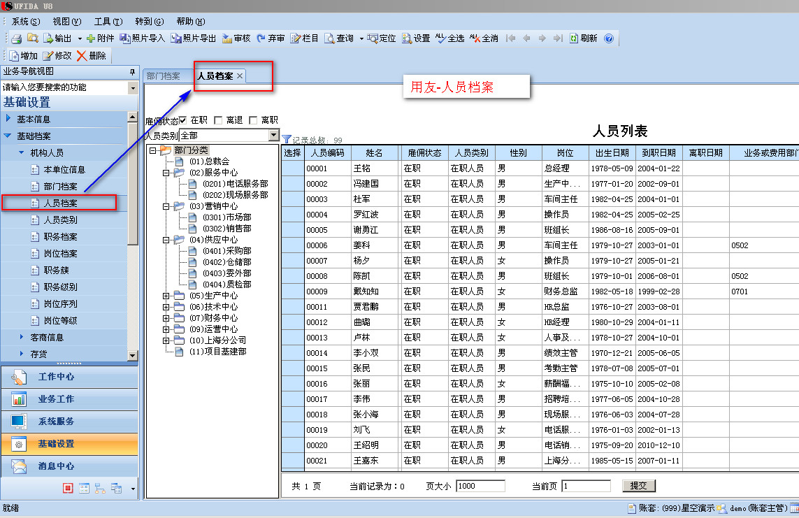Check the 离退 status checkbox
The image size is (799, 518).
click(x=219, y=120)
